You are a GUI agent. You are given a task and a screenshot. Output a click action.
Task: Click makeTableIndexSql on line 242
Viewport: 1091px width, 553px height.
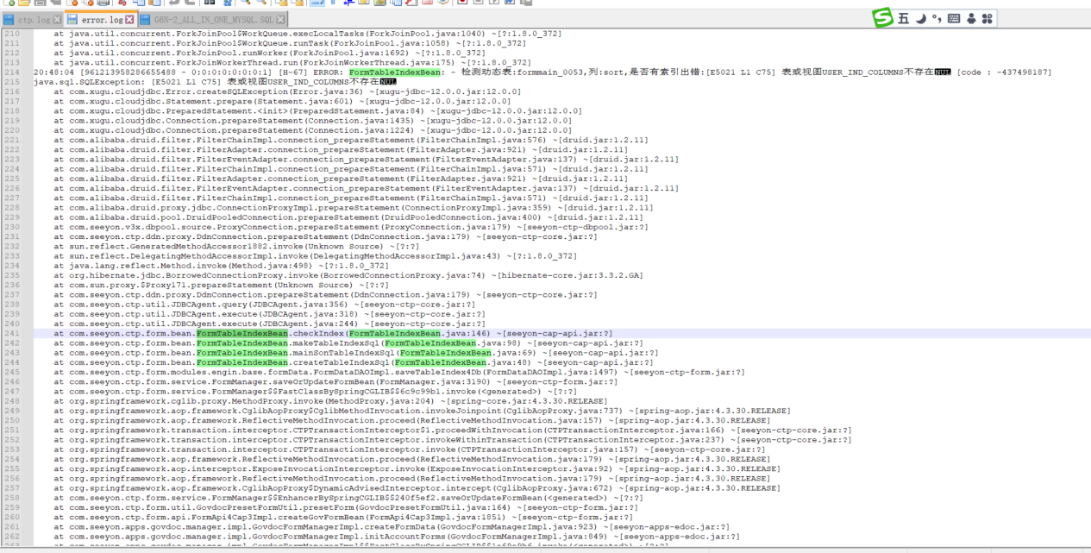click(x=336, y=343)
